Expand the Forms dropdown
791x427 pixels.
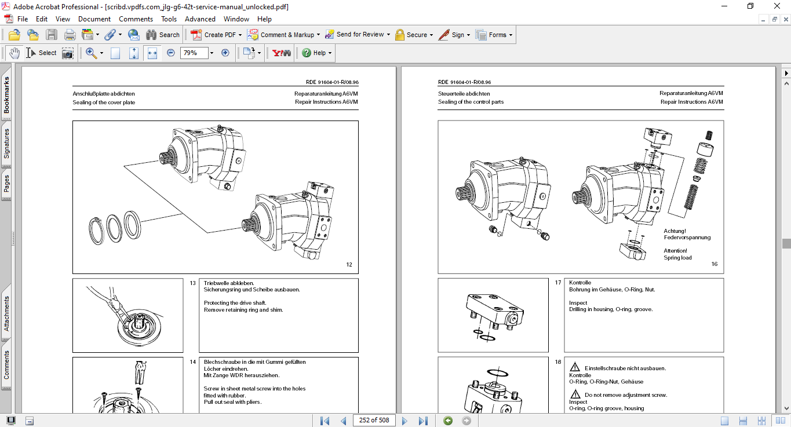[494, 35]
